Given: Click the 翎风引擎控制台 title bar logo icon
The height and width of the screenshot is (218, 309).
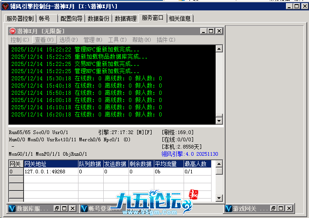Looking at the screenshot, I should coord(5,6).
